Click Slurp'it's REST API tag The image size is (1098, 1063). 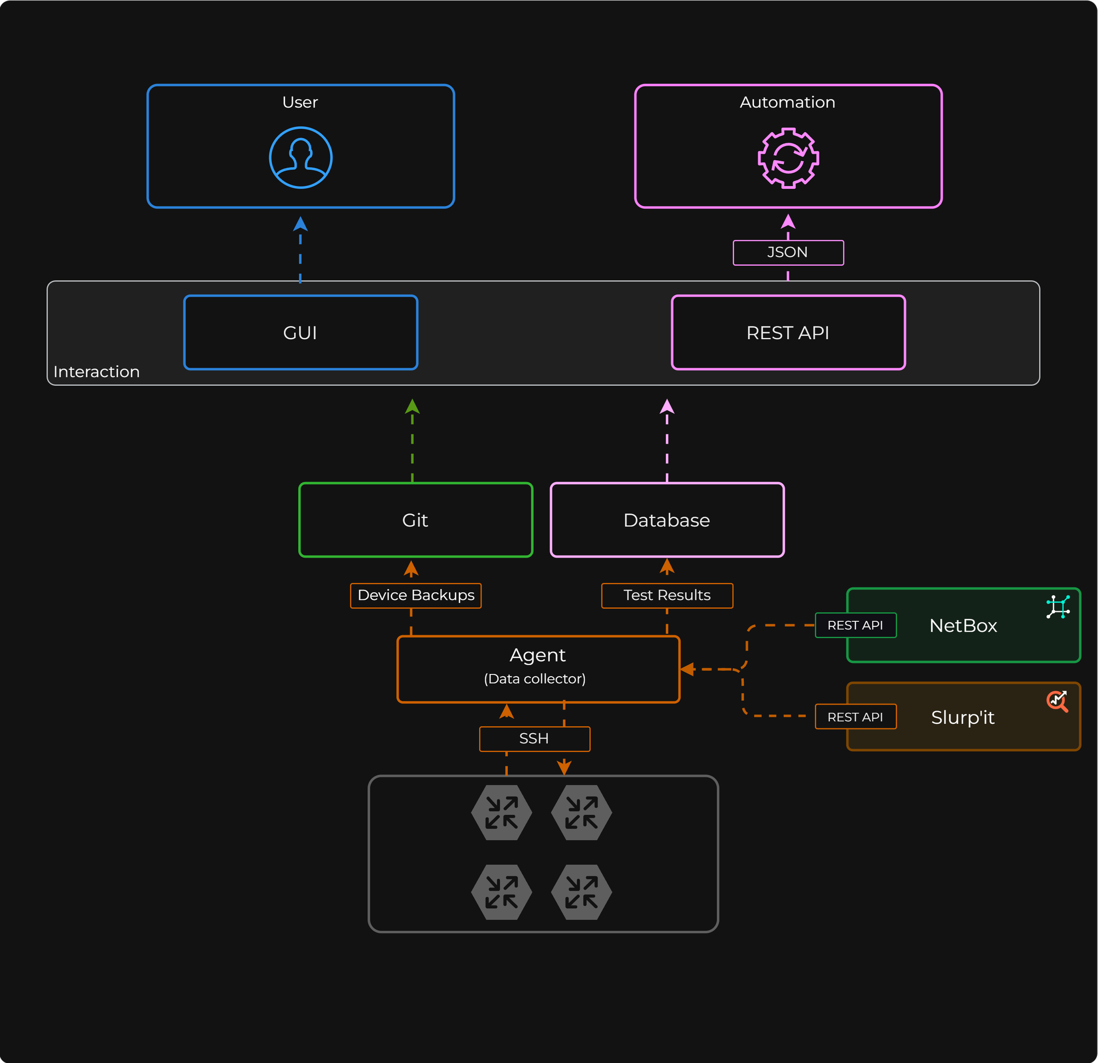pos(855,717)
